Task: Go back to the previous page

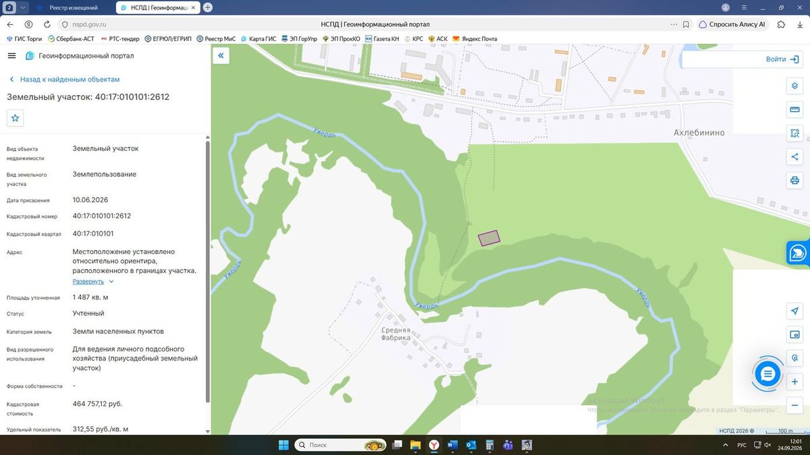Action: pos(10,24)
